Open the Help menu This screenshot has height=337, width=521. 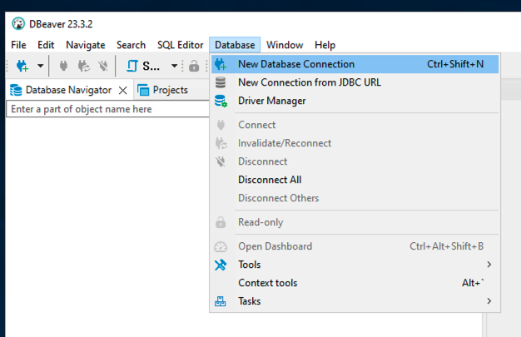coord(325,45)
